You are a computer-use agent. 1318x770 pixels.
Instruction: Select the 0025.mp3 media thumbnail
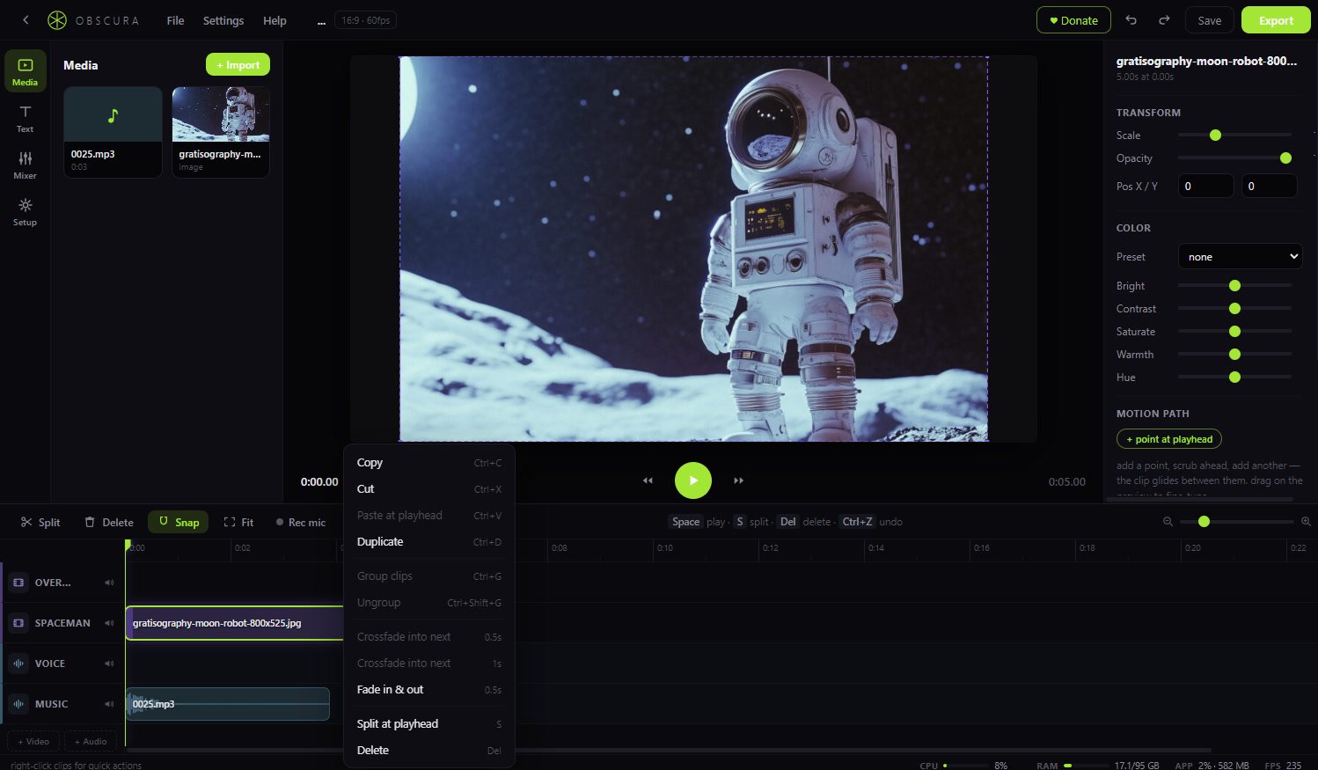pyautogui.click(x=113, y=132)
